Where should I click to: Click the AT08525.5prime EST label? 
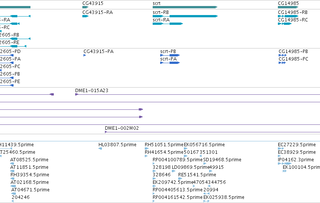coord(29,160)
